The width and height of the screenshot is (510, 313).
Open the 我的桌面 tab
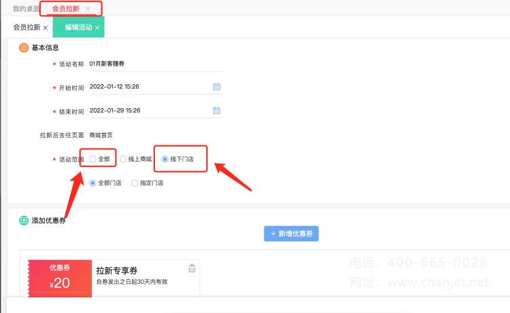tap(26, 9)
